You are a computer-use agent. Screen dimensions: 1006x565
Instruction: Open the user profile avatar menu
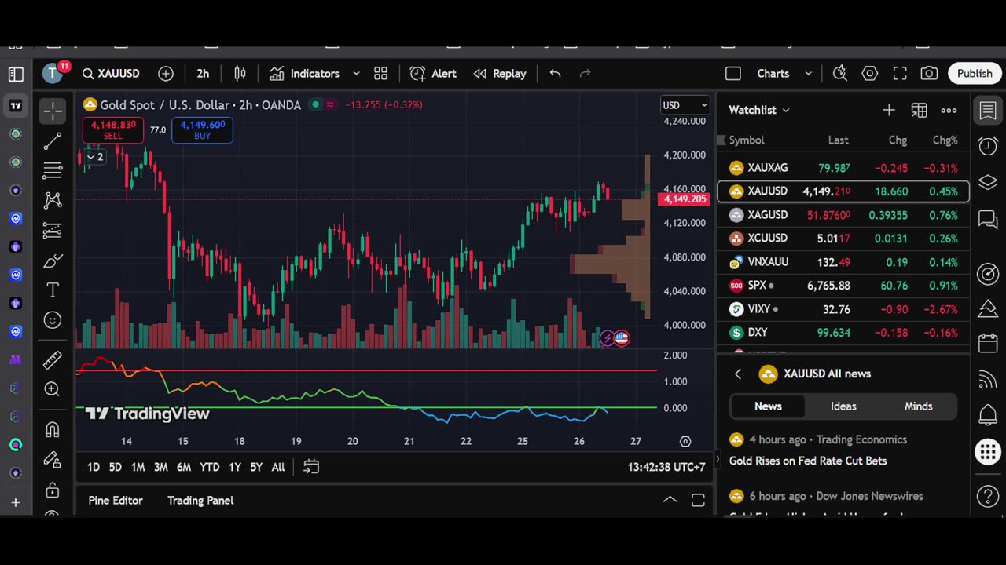pyautogui.click(x=53, y=74)
